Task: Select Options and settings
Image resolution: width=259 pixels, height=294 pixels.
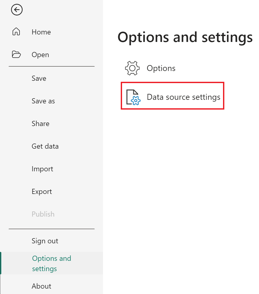Action: [51, 263]
